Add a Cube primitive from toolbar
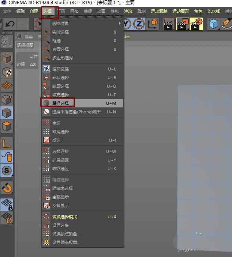Image resolution: width=232 pixels, height=257 pixels. pyautogui.click(x=213, y=25)
